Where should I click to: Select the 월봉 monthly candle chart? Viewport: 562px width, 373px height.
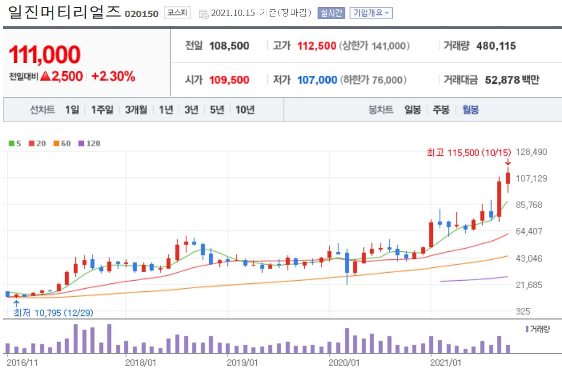(x=470, y=109)
